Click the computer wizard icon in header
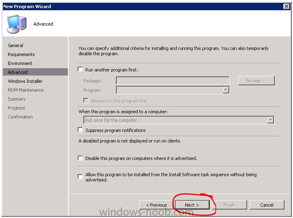Viewport: 293px width, 218px height. click(16, 24)
